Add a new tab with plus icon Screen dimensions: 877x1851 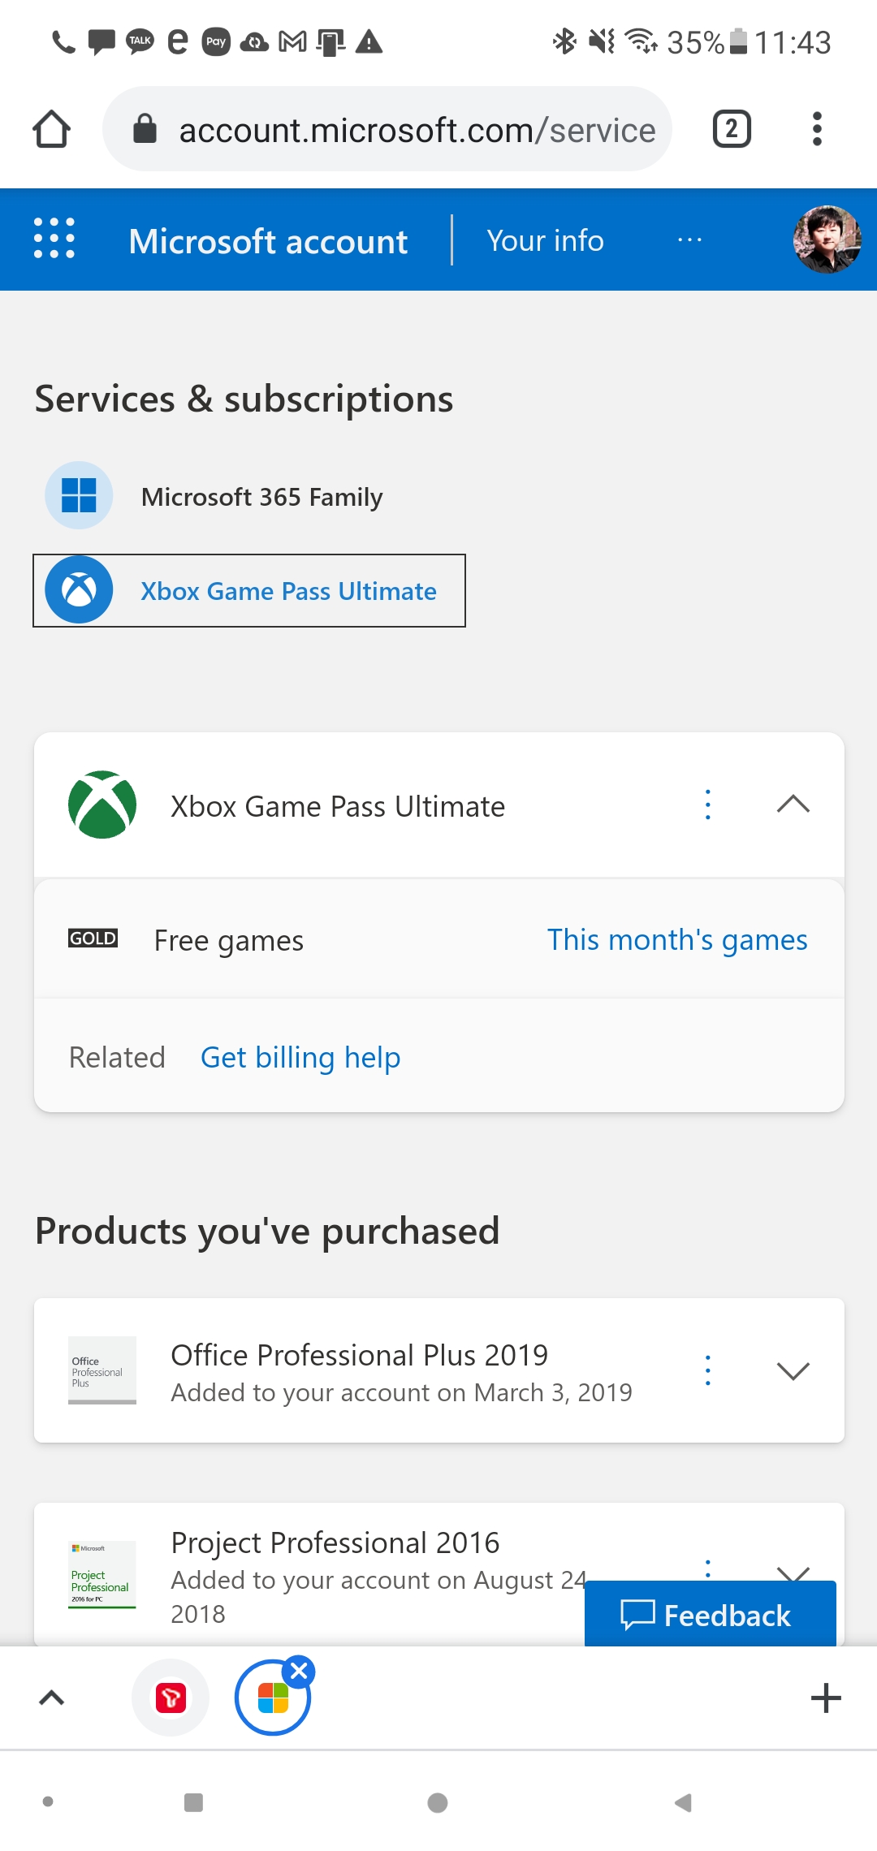tap(826, 1698)
